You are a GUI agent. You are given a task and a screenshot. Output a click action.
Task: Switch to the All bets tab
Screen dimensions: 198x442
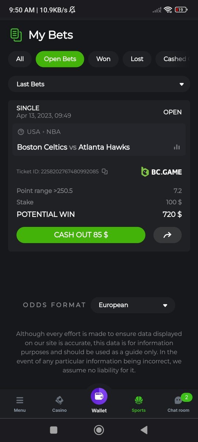[x=20, y=59]
